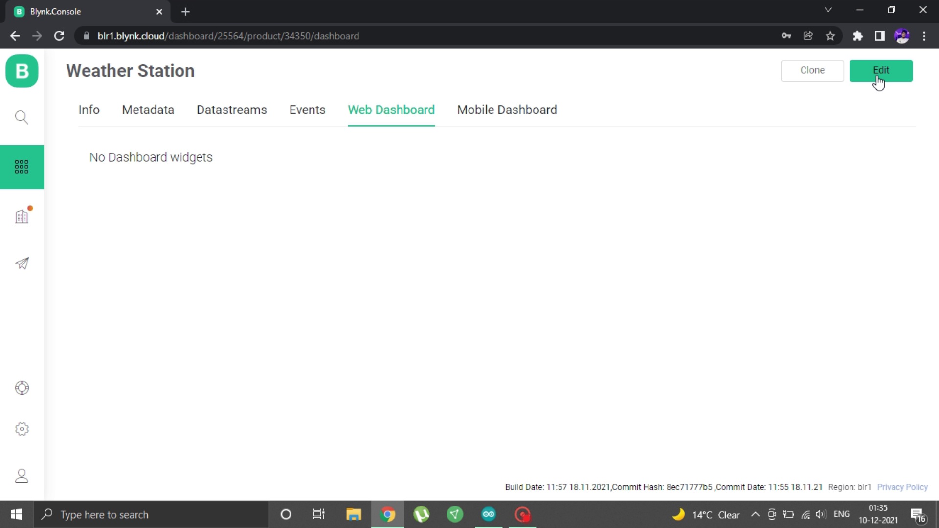Open the user profile icon in sidebar
939x528 pixels.
point(22,476)
